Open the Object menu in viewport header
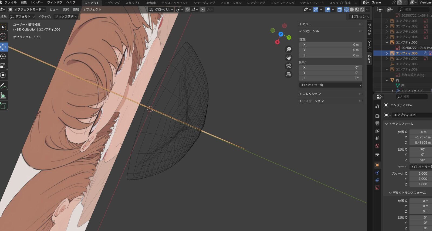This screenshot has width=432, height=231. [x=92, y=9]
